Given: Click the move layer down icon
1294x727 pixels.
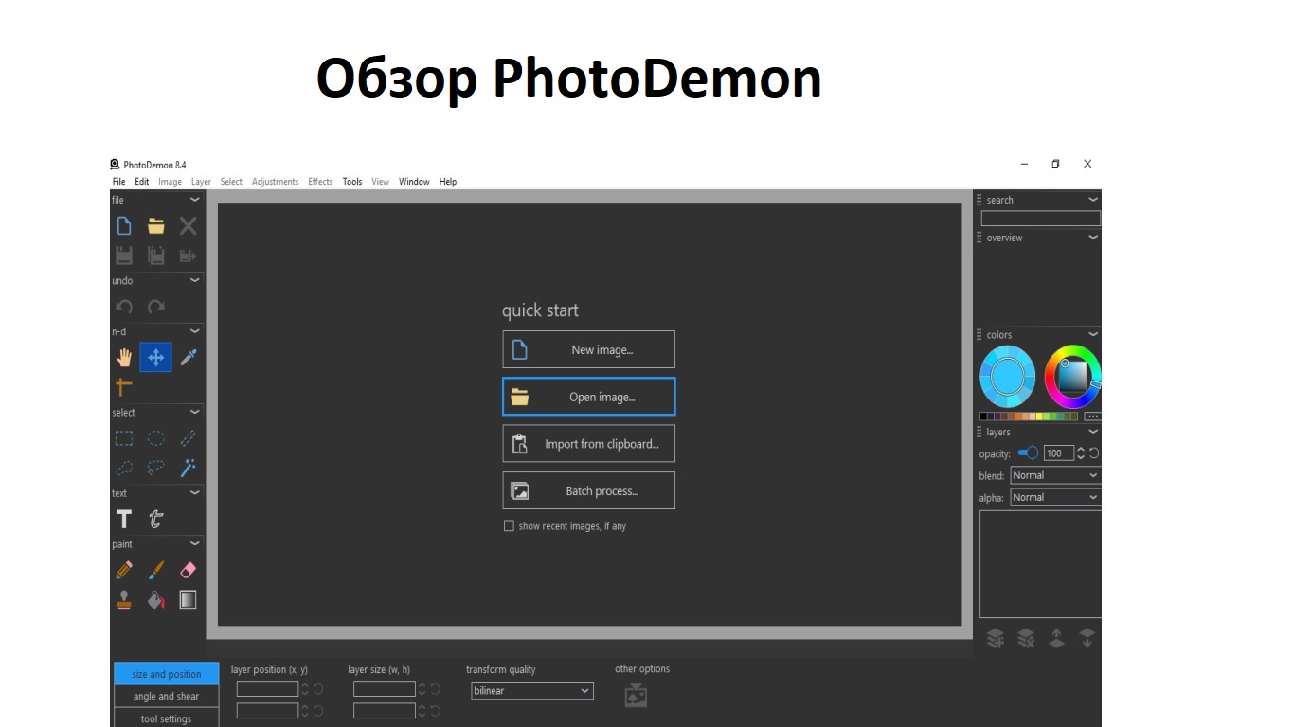Looking at the screenshot, I should [x=1087, y=638].
